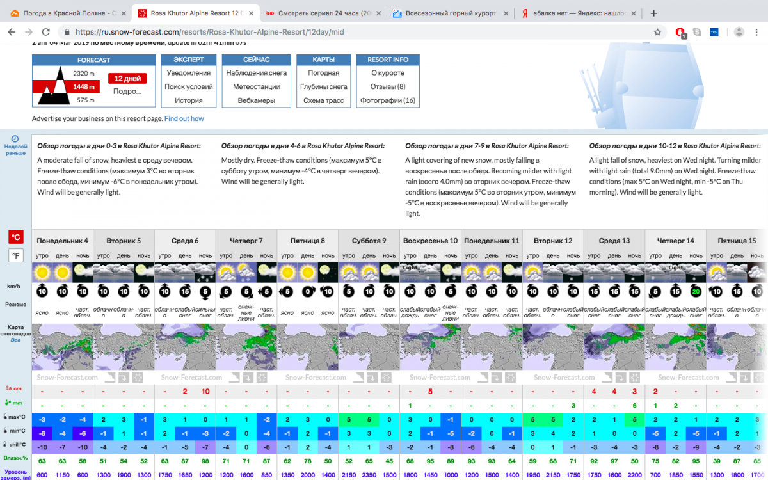
Task: Click 'Все' under Карта снегопадов
Action: coord(15,340)
